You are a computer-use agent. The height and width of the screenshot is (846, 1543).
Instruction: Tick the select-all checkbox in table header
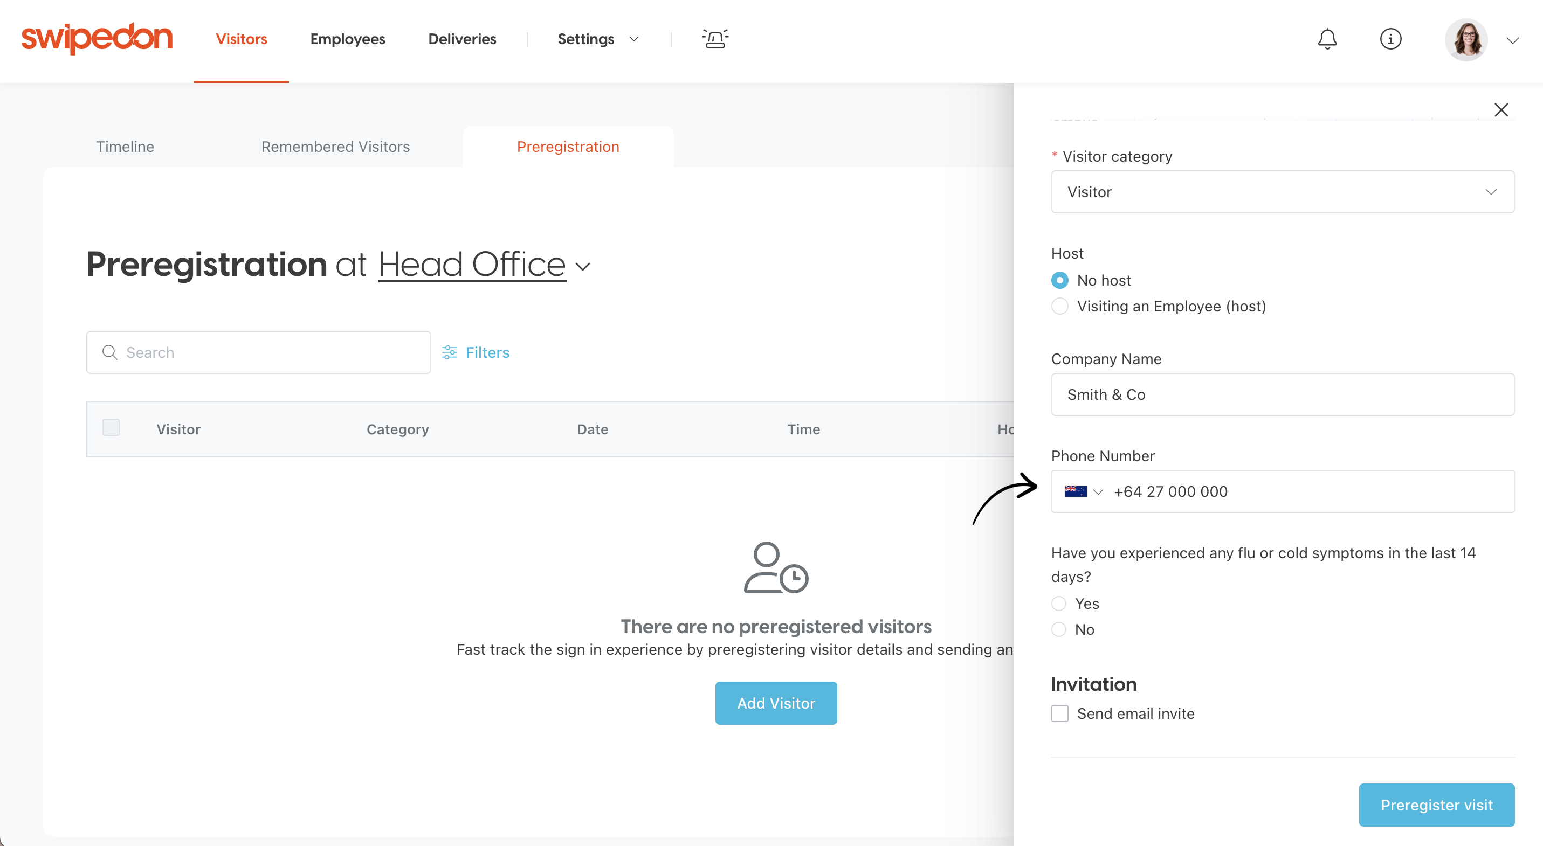pyautogui.click(x=111, y=427)
